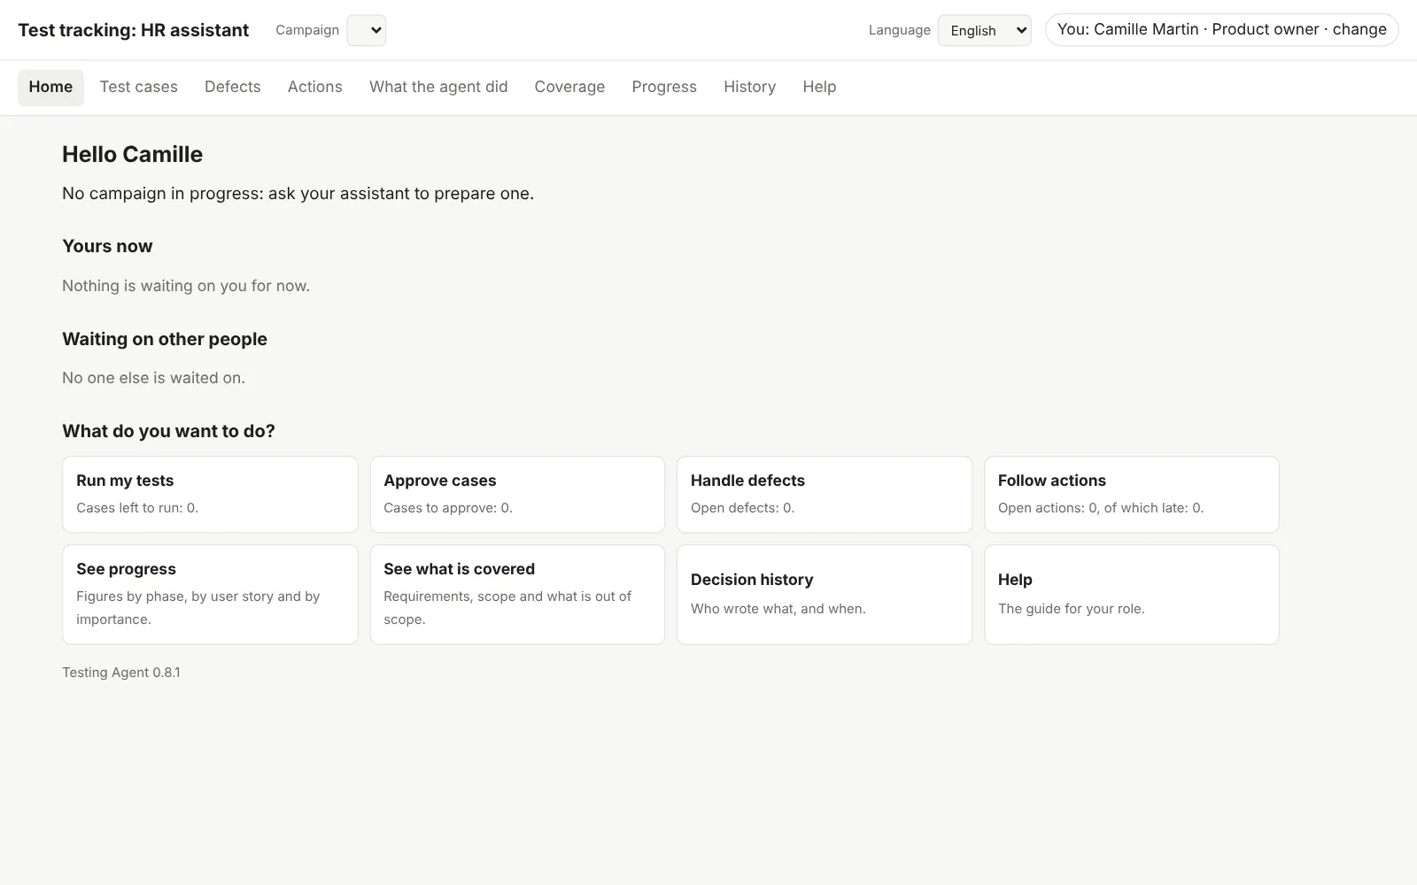Click the Test tracking: HR assistant title
Image resolution: width=1417 pixels, height=885 pixels.
point(134,30)
